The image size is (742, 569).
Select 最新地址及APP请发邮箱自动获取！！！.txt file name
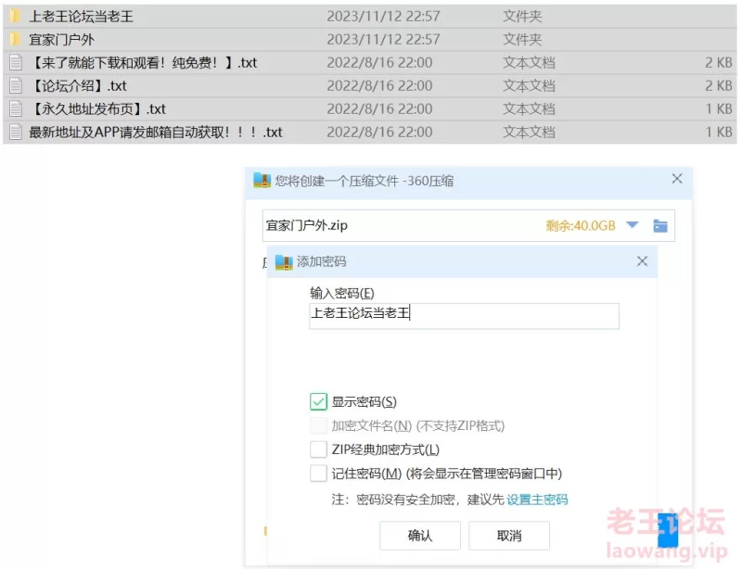pos(156,132)
